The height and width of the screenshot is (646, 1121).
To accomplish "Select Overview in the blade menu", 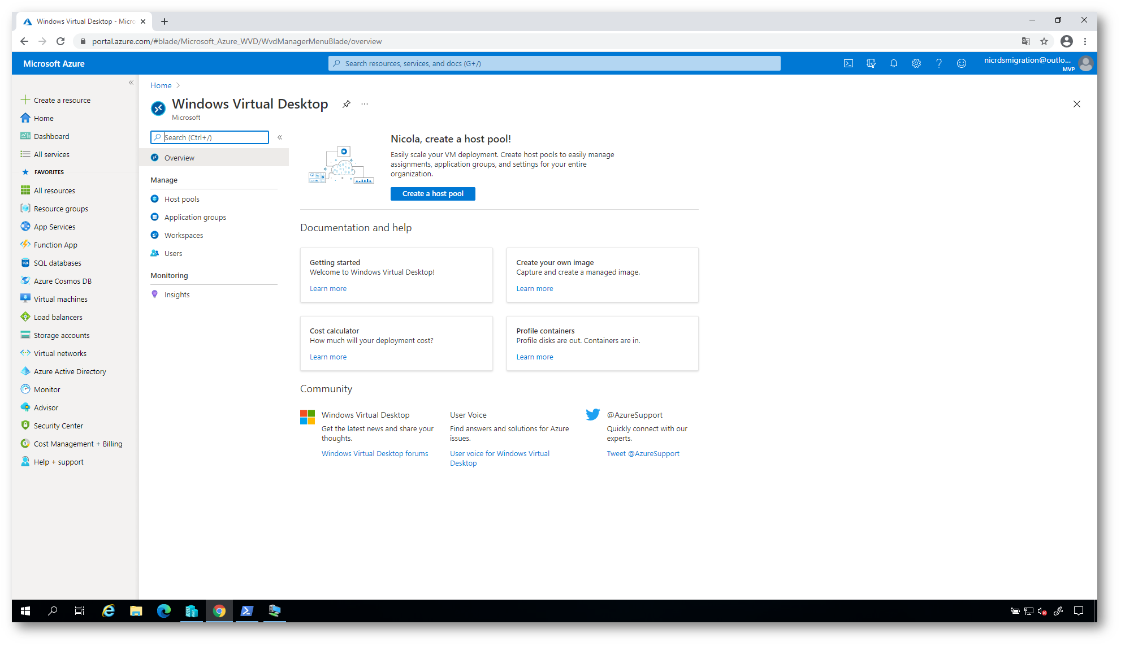I will (x=214, y=158).
